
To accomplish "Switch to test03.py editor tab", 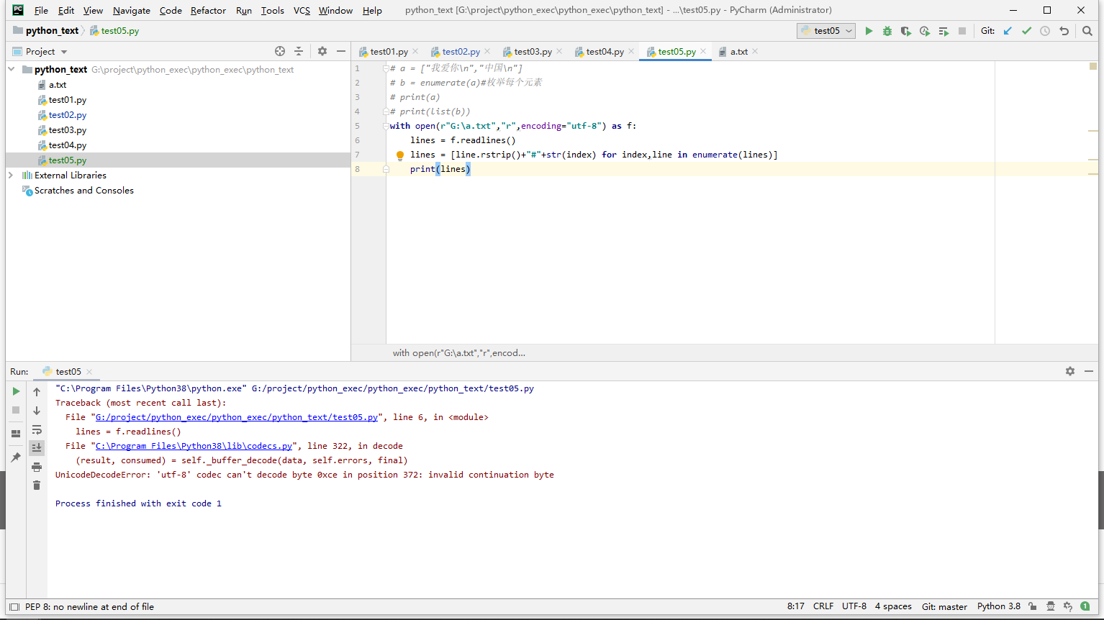I will point(533,52).
